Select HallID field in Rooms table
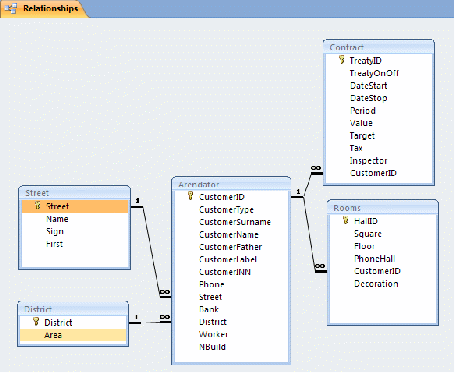 click(366, 221)
